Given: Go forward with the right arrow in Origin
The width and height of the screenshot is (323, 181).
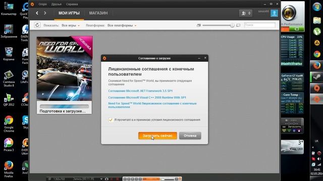Looking at the screenshot, I should (x=45, y=13).
